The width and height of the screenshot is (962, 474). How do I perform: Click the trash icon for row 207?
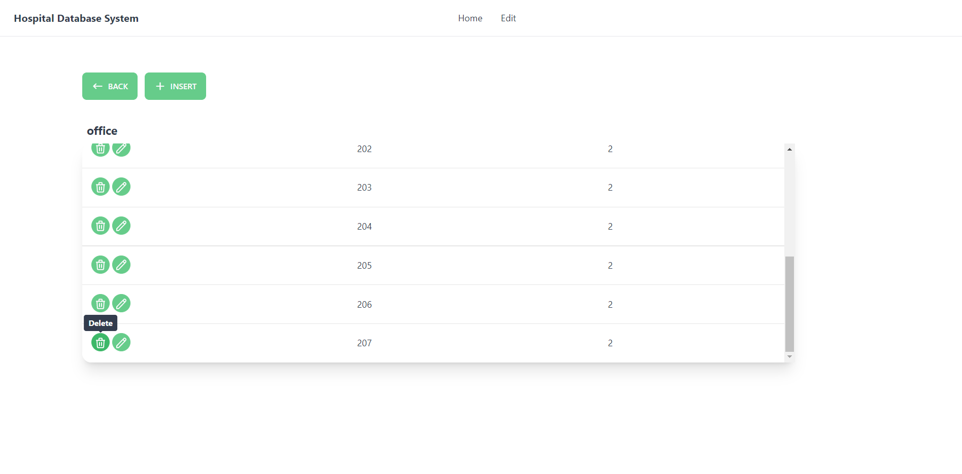click(101, 343)
